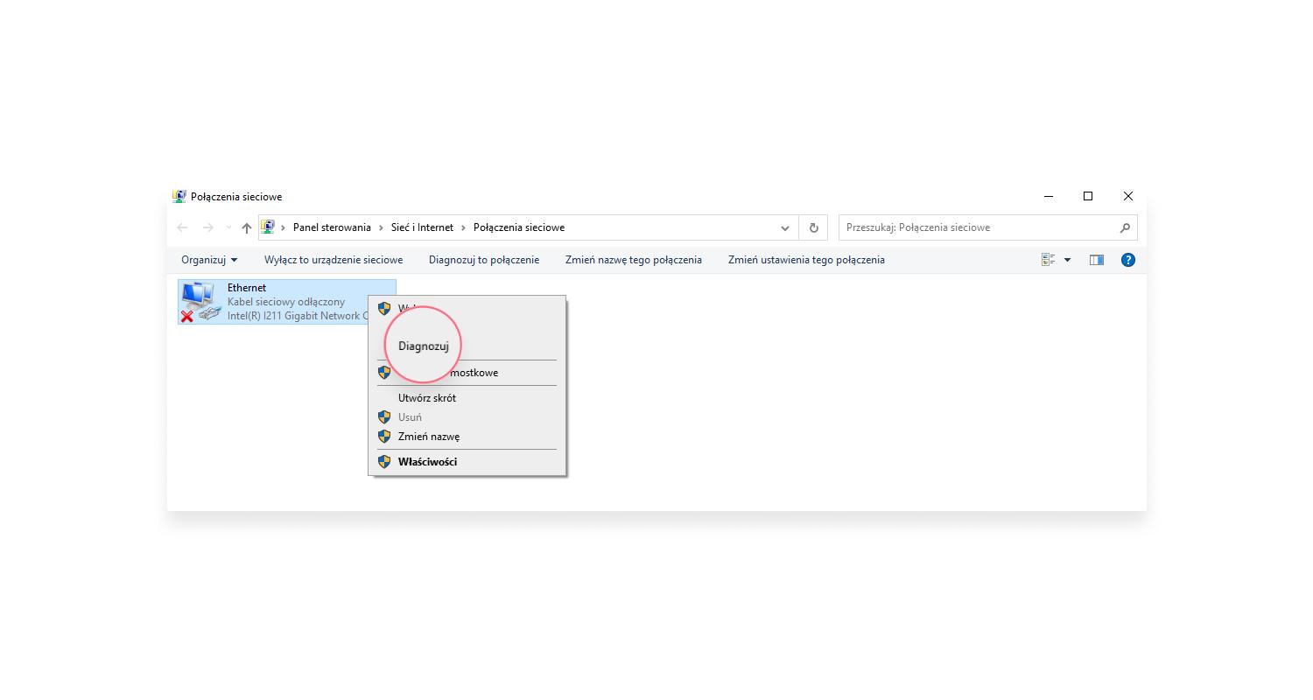The image size is (1313, 700).
Task: Click the Forward navigation arrow
Action: 208,227
